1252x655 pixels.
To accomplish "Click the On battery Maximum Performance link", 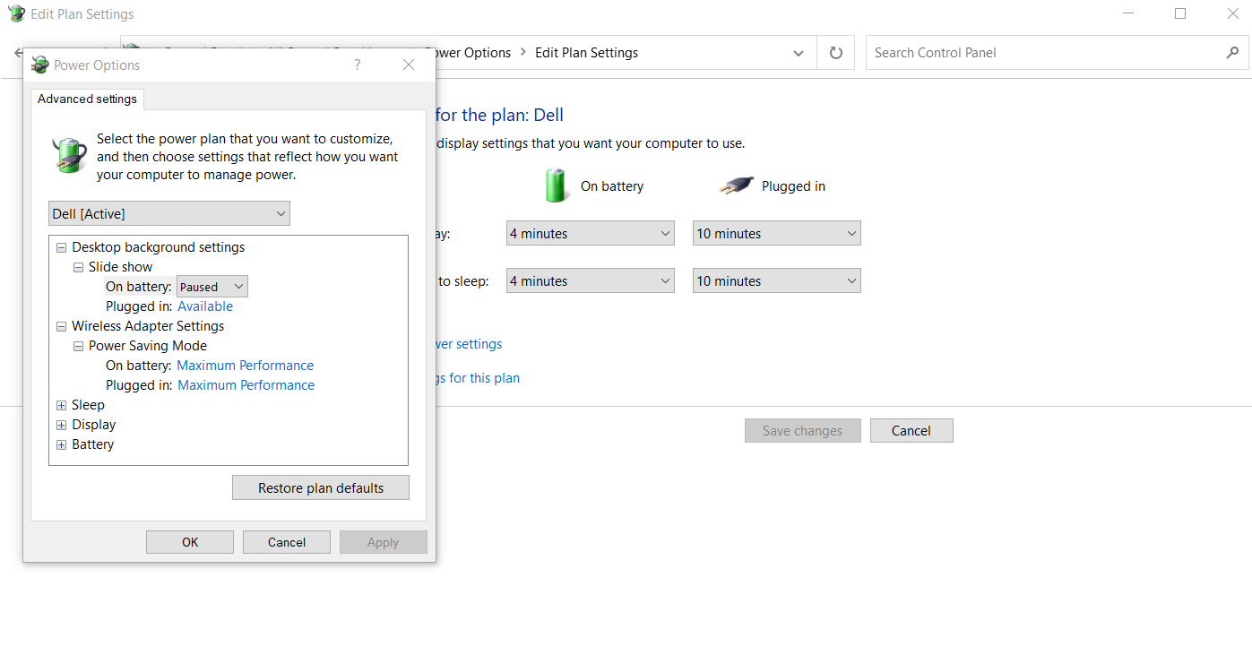I will click(245, 365).
